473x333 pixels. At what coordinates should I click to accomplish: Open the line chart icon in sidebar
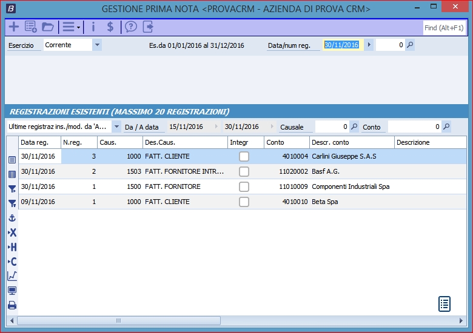click(12, 276)
